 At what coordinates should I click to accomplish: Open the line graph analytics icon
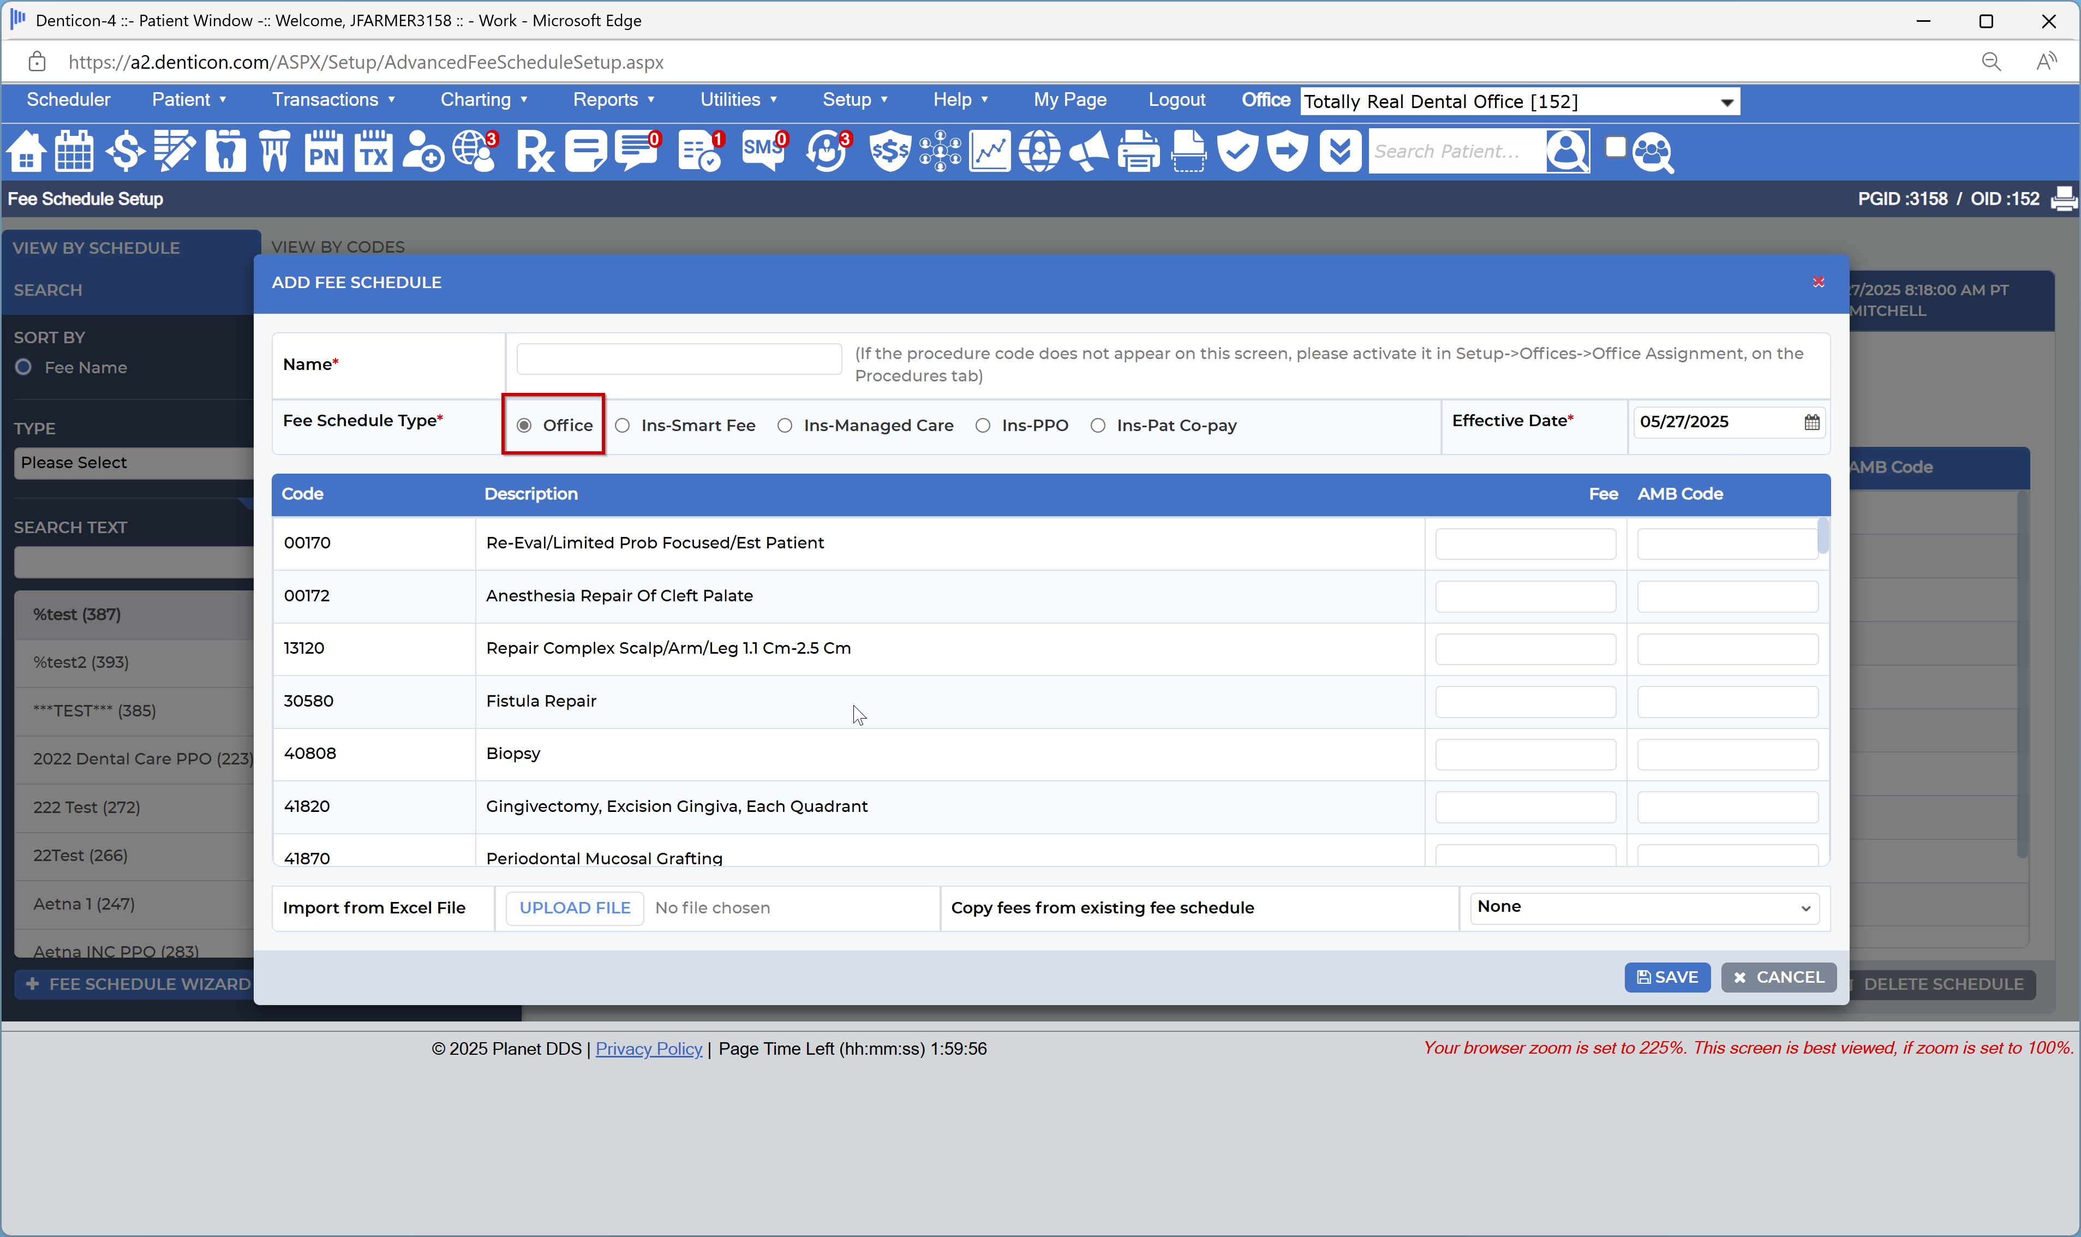pos(990,152)
